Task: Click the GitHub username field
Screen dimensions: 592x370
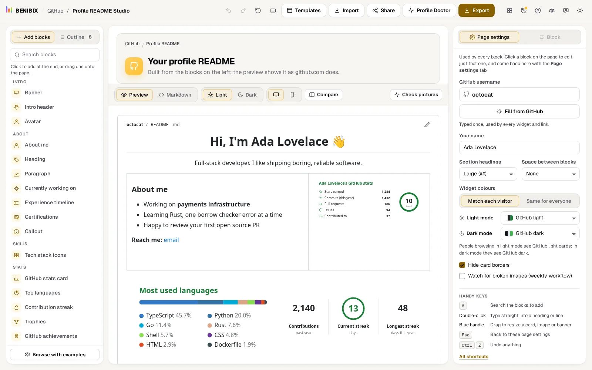Action: point(519,94)
